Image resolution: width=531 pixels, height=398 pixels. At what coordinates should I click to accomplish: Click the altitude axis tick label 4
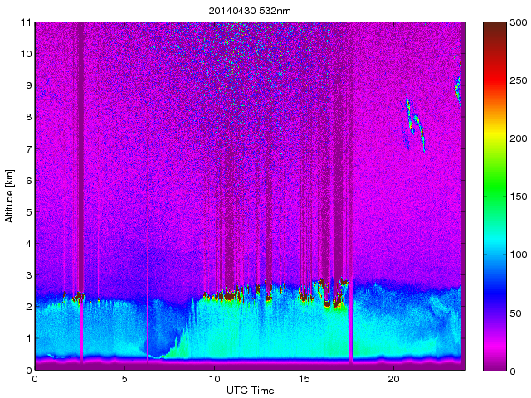pyautogui.click(x=29, y=244)
